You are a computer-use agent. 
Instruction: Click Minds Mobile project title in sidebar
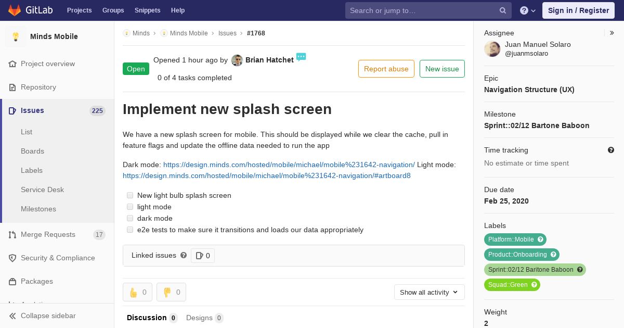[54, 36]
